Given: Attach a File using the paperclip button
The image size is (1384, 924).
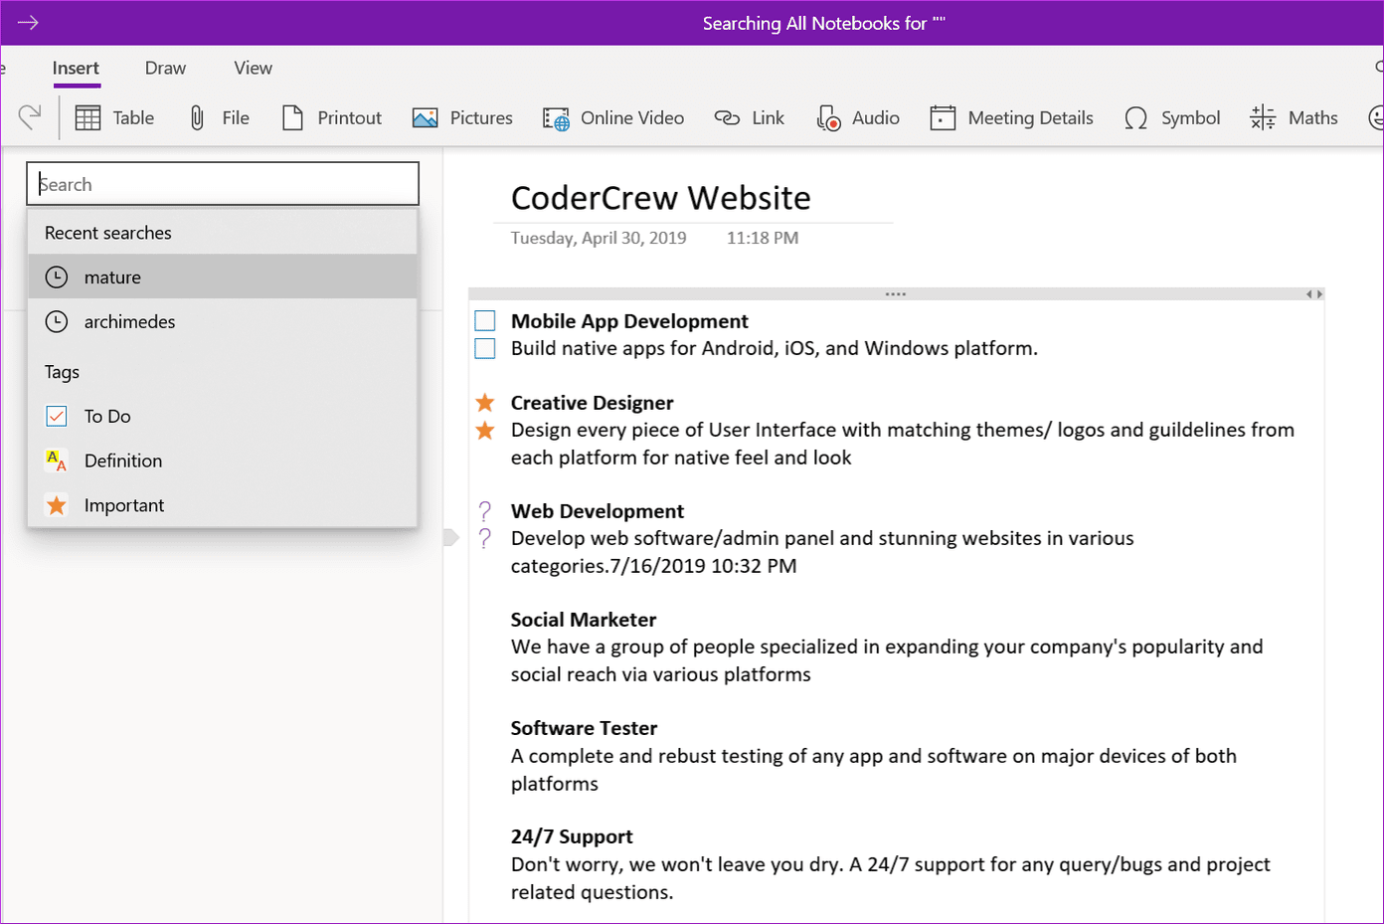Looking at the screenshot, I should 219,117.
